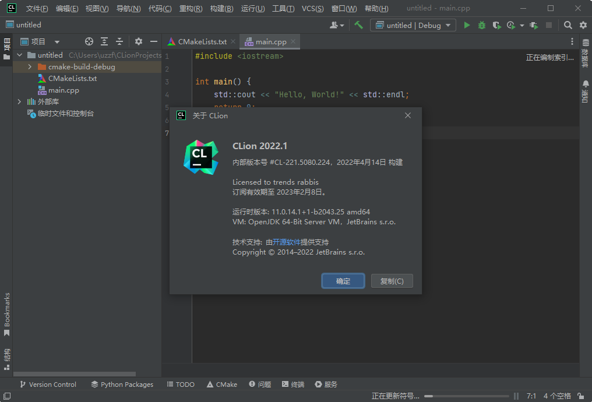Run the untitled Debug configuration
The width and height of the screenshot is (592, 402).
tap(467, 25)
